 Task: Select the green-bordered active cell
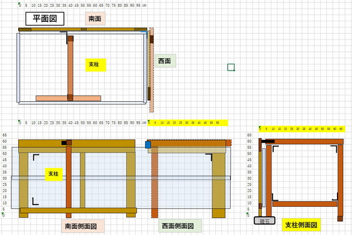click(x=231, y=67)
